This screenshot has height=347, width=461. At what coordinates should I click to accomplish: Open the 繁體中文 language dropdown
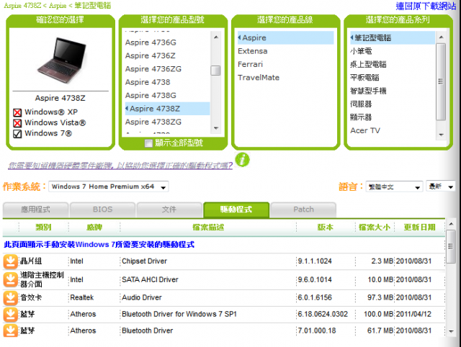click(394, 186)
